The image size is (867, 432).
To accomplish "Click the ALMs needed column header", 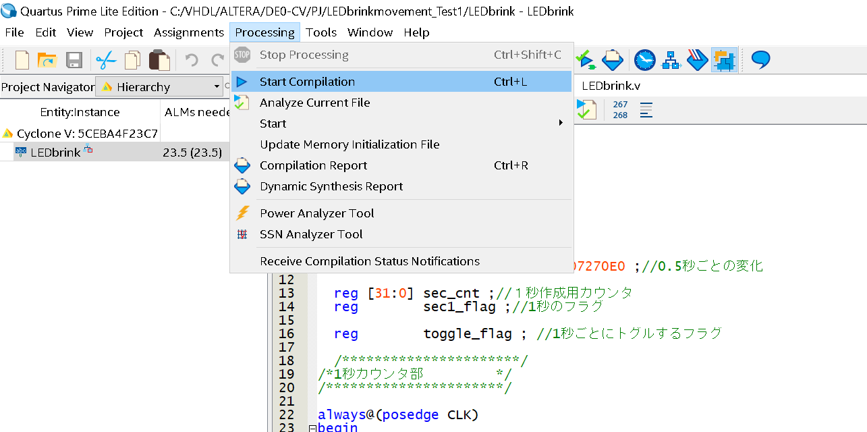I will [194, 112].
